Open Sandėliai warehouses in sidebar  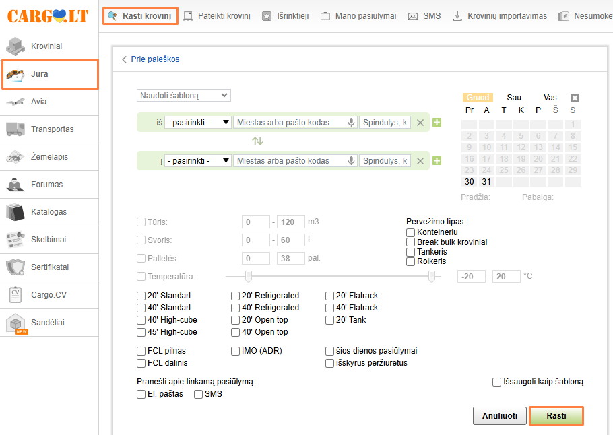(x=47, y=323)
